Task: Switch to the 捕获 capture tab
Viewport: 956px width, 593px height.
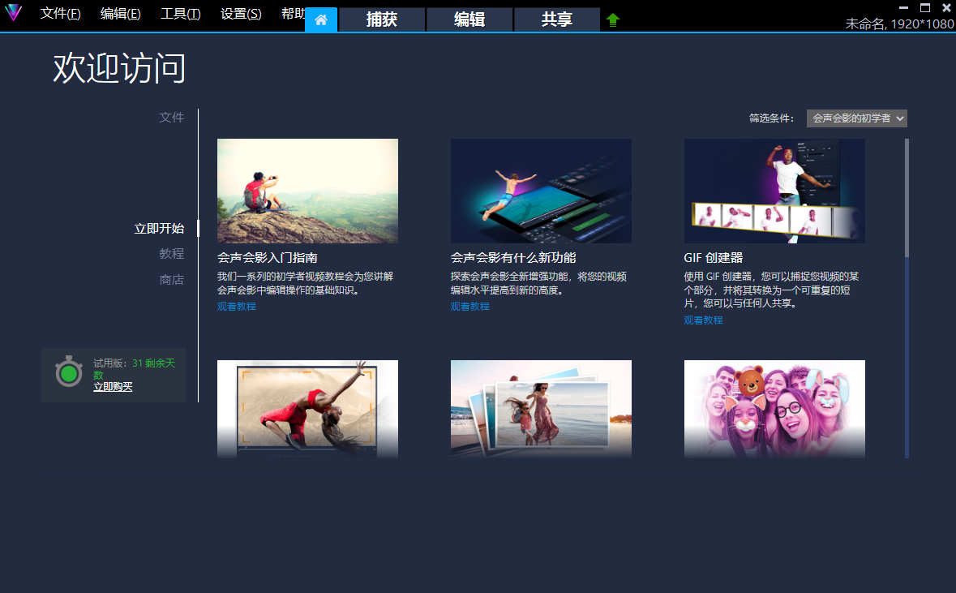Action: (381, 19)
